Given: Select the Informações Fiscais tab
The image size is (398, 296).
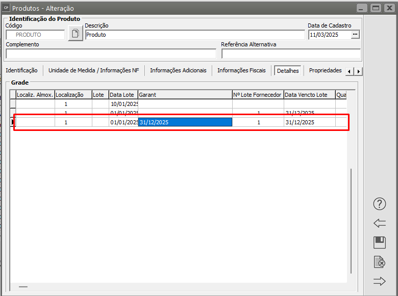Looking at the screenshot, I should pos(241,71).
